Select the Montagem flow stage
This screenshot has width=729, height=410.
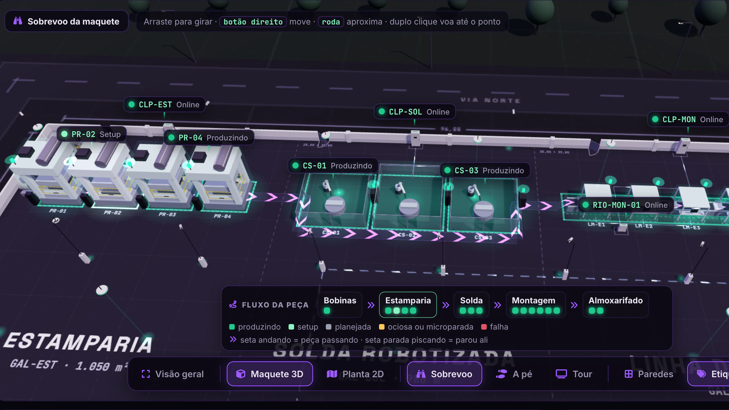536,305
